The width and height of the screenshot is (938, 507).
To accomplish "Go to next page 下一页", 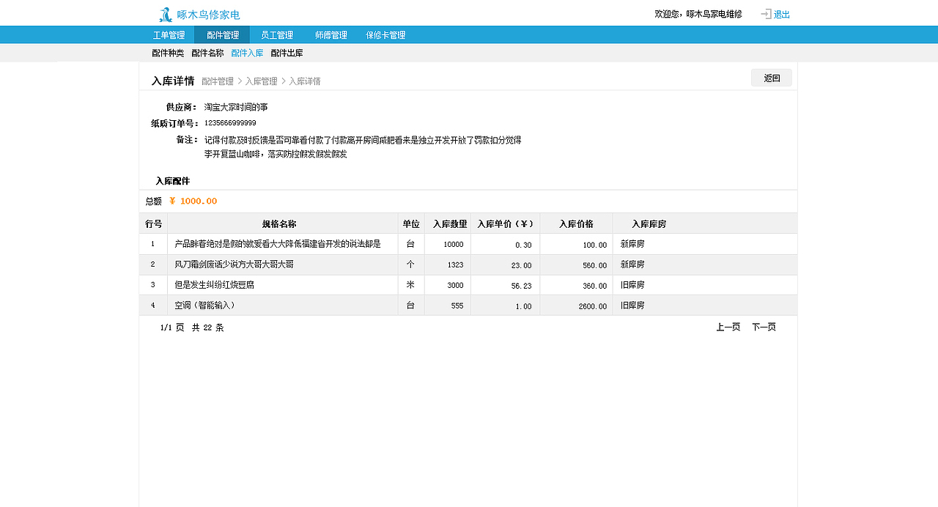I will (x=764, y=327).
